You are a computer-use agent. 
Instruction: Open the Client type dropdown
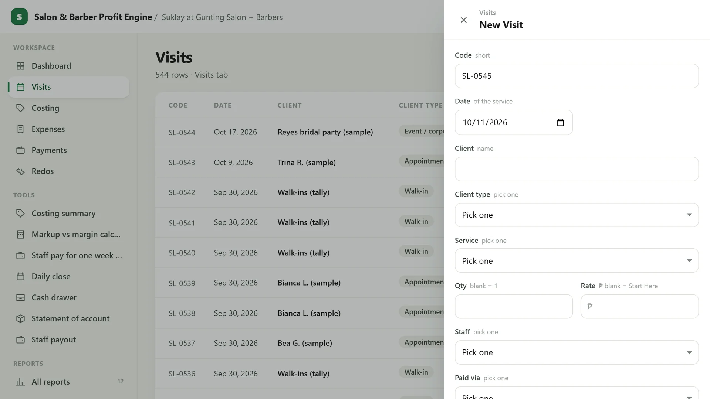(577, 215)
